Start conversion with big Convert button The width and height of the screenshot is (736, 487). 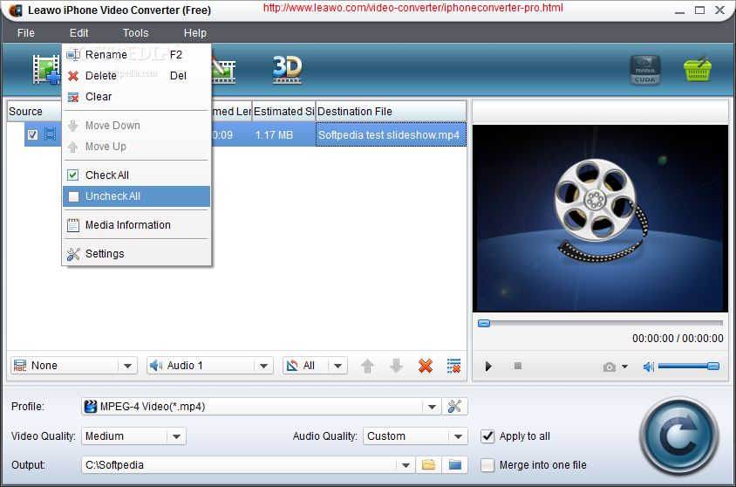pos(679,436)
